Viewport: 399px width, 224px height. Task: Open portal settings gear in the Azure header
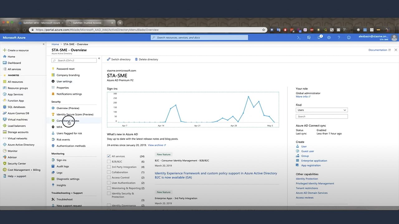point(329,37)
